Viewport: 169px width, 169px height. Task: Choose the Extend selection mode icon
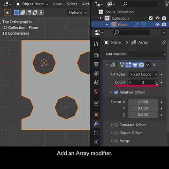[x=23, y=13]
